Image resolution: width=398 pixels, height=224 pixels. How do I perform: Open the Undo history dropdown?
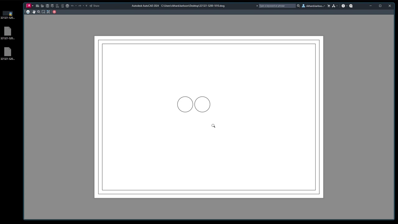76,6
